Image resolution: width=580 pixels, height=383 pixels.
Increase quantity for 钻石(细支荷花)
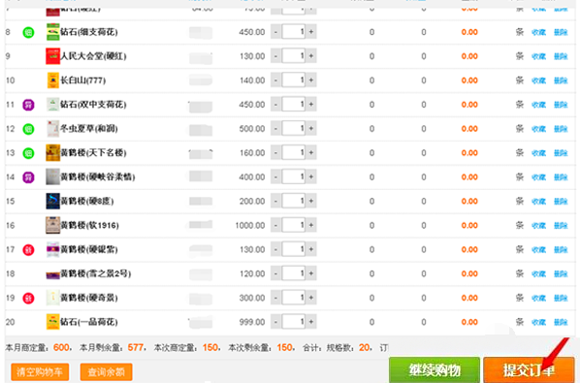(x=311, y=32)
